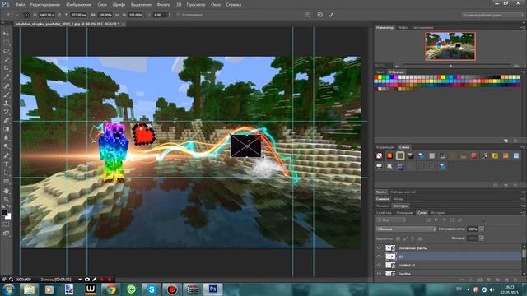
Task: Select the Clone Stamp tool
Action: coord(6,103)
